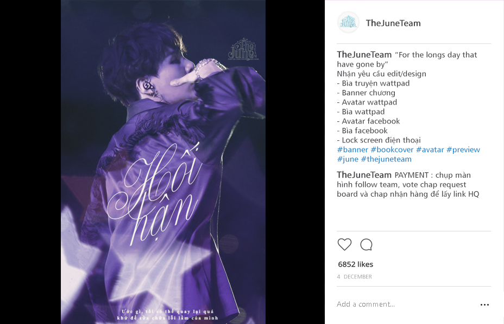Image resolution: width=504 pixels, height=324 pixels.
Task: Focus the Add a comment field
Action: pyautogui.click(x=405, y=304)
